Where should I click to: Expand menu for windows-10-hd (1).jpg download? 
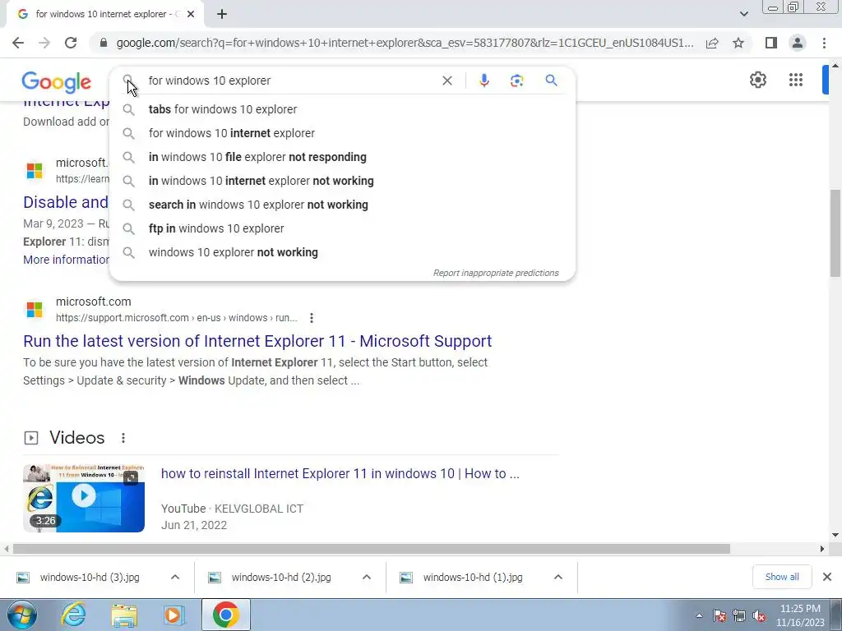point(558,578)
